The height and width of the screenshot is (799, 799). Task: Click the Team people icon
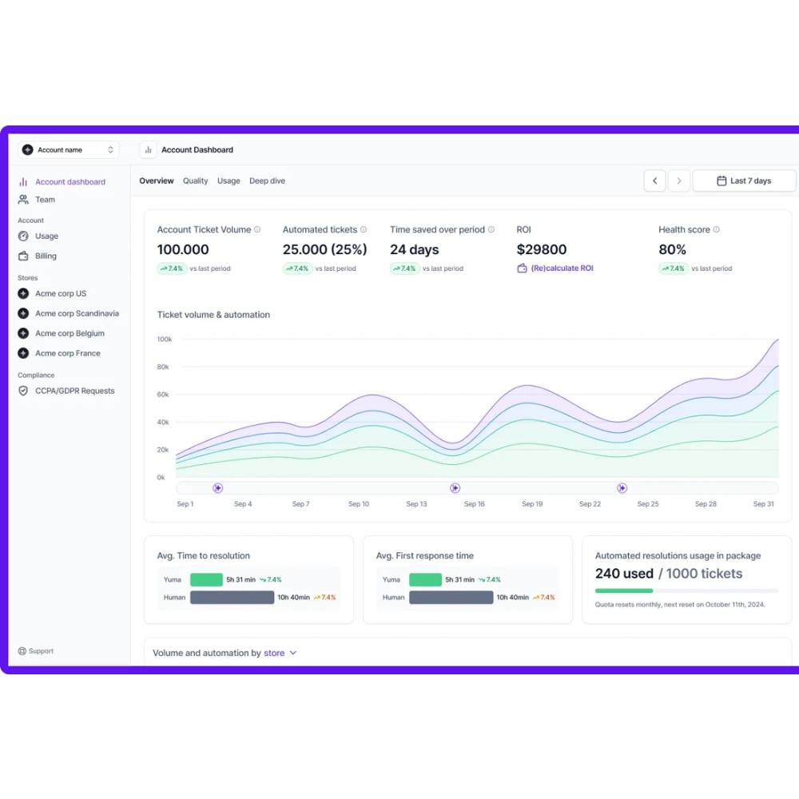[23, 200]
